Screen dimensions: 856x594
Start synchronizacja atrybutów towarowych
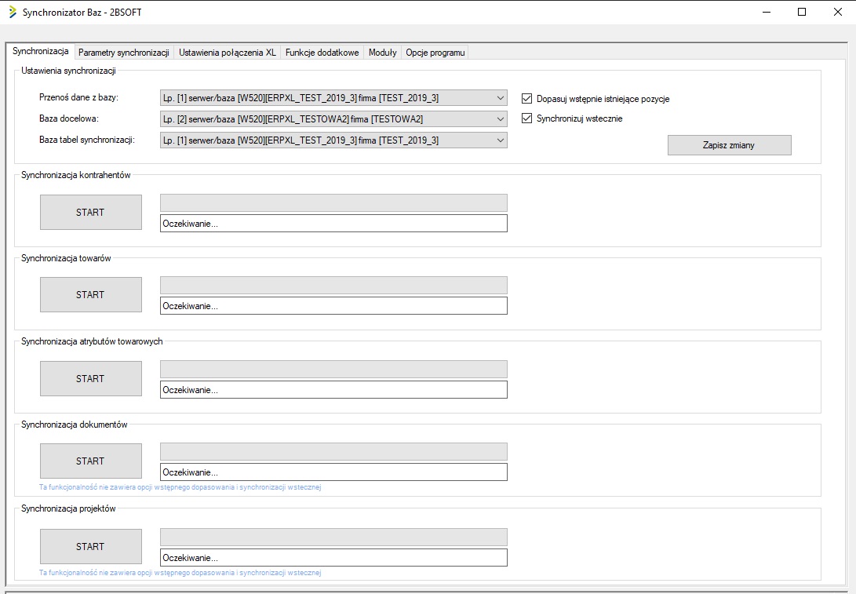click(91, 378)
